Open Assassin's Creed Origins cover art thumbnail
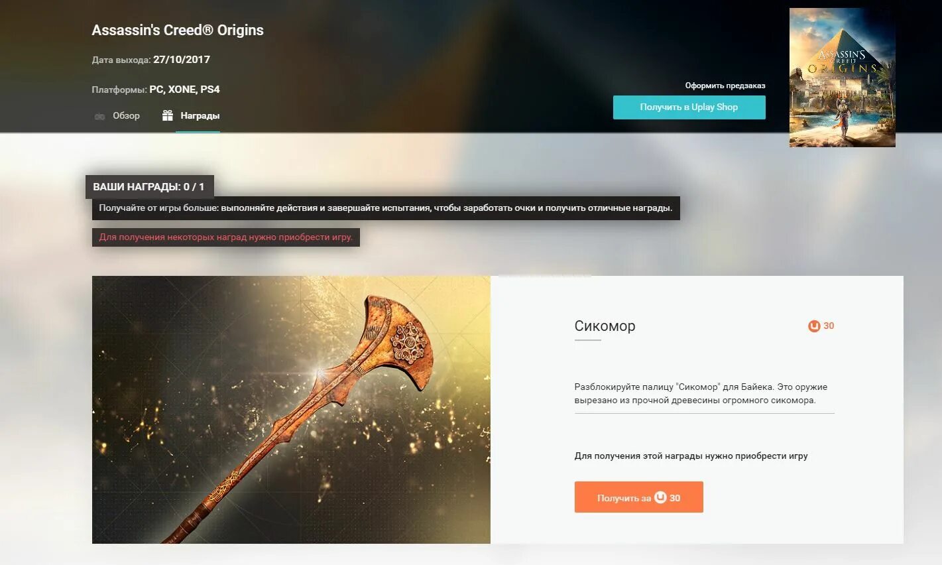The width and height of the screenshot is (942, 565). click(x=843, y=77)
